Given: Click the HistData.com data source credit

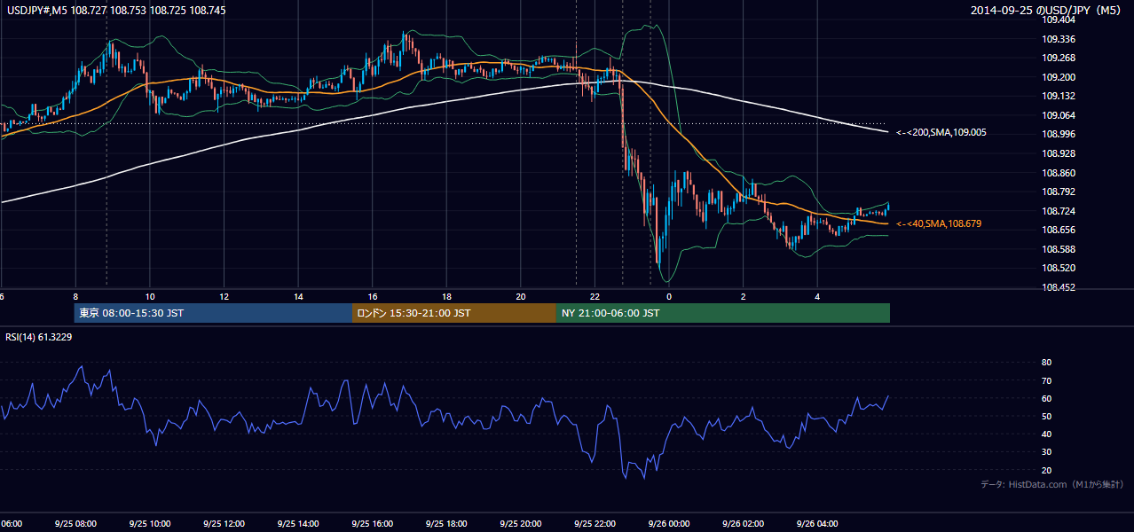Looking at the screenshot, I should pos(1051,484).
